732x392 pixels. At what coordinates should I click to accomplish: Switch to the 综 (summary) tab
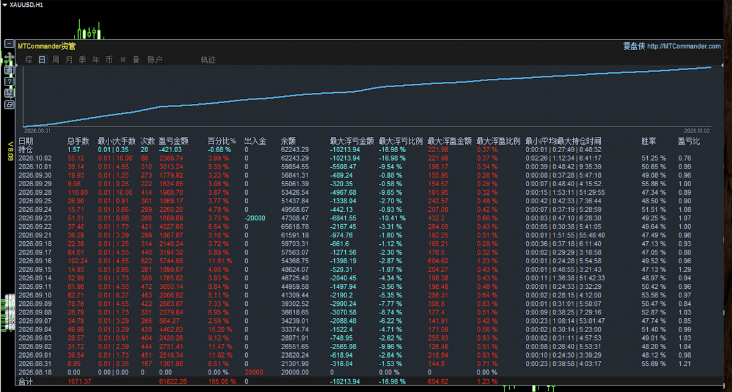coord(29,60)
